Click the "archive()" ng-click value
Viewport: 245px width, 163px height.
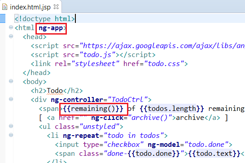click(150, 118)
